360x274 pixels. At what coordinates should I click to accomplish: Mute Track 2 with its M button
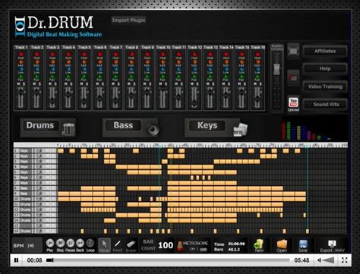pos(34,84)
